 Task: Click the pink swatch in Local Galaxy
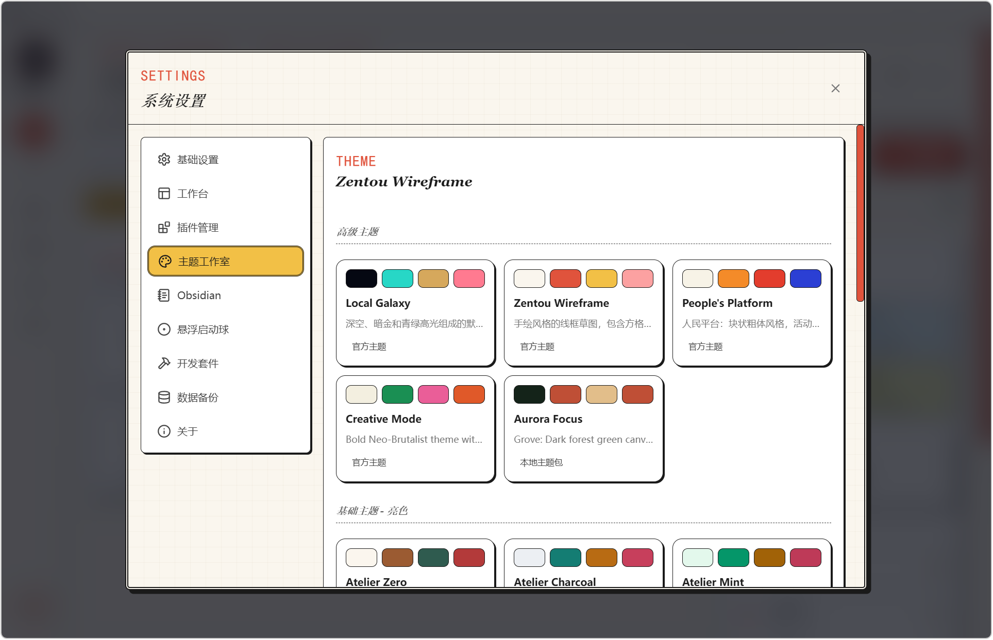tap(469, 279)
